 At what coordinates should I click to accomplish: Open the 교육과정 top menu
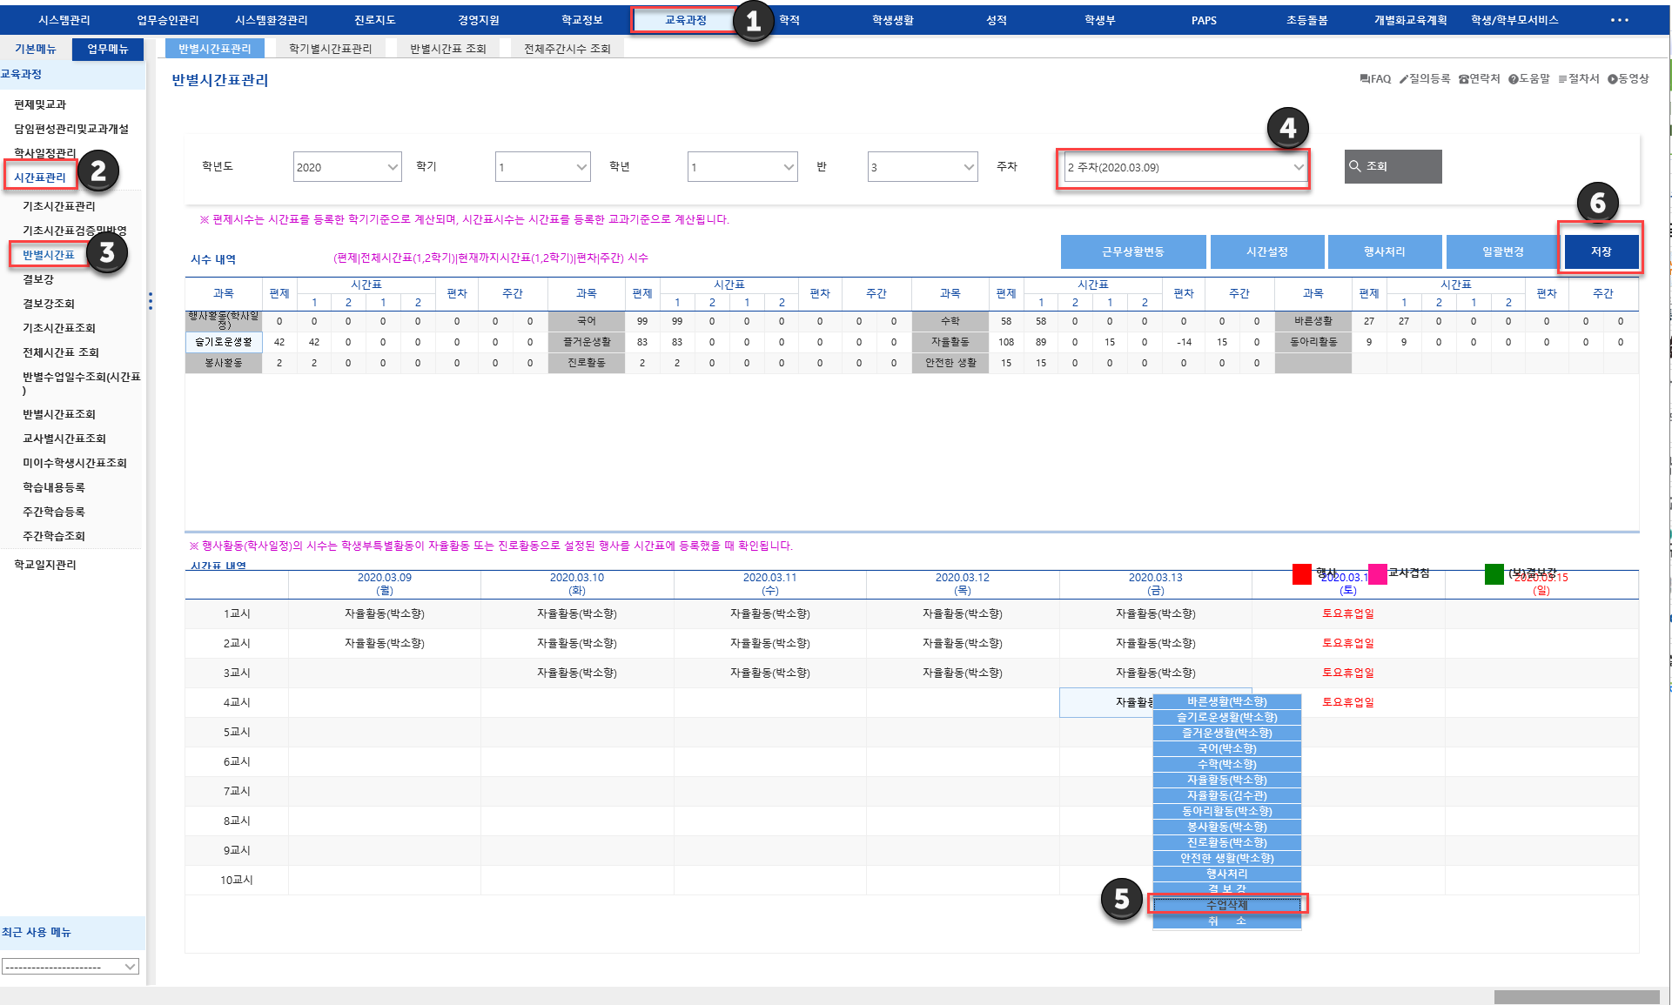pyautogui.click(x=685, y=20)
